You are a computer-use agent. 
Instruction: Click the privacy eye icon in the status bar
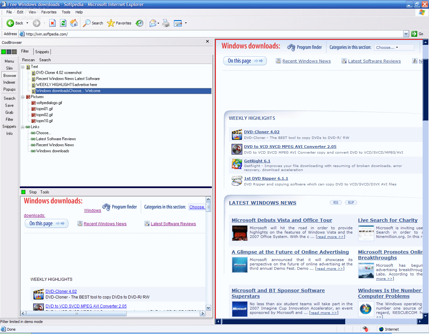[x=365, y=329]
